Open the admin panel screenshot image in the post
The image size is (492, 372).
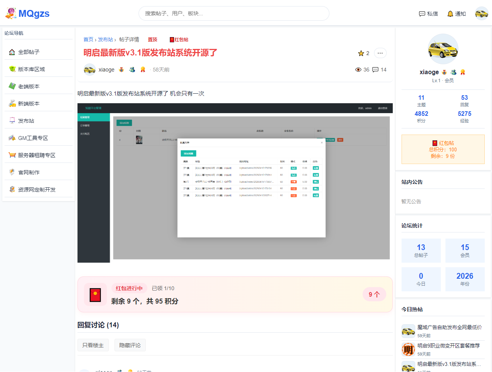tap(235, 183)
